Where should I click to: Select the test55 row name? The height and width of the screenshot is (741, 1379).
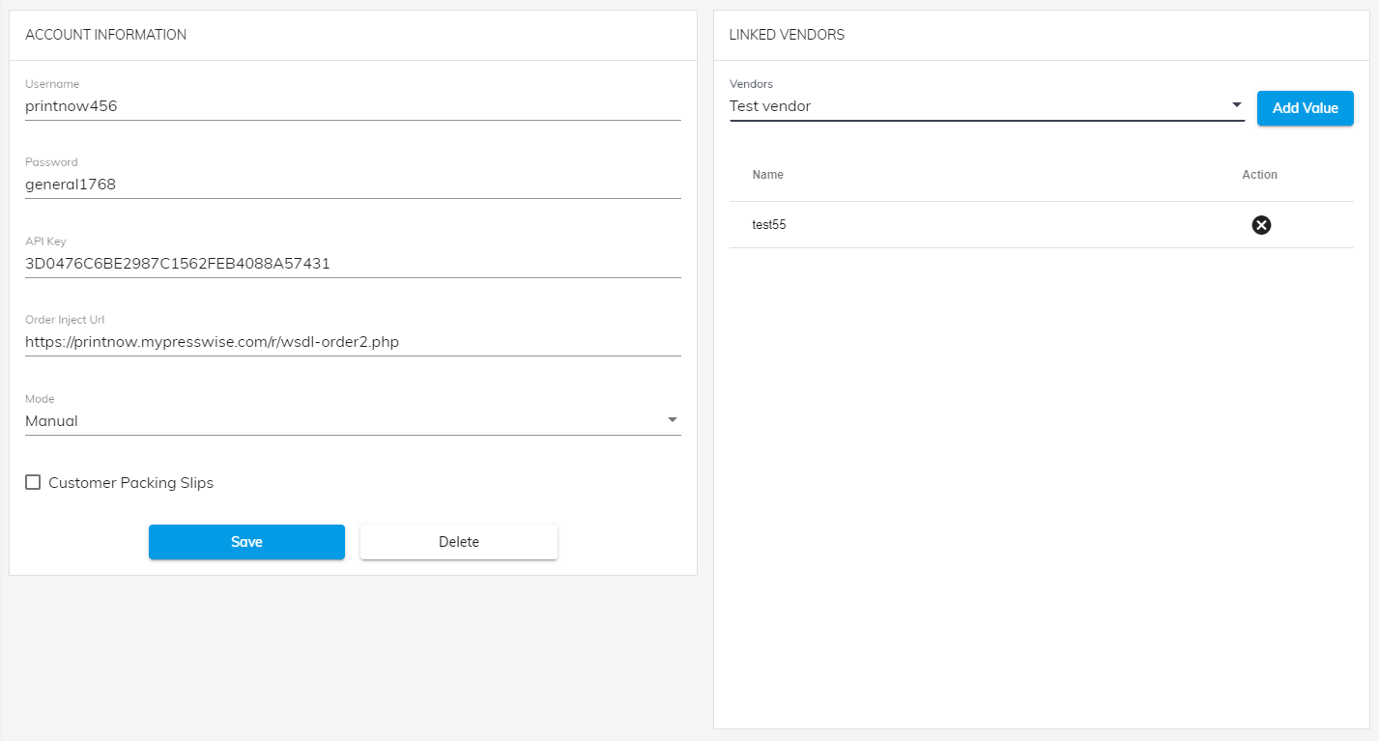coord(769,225)
